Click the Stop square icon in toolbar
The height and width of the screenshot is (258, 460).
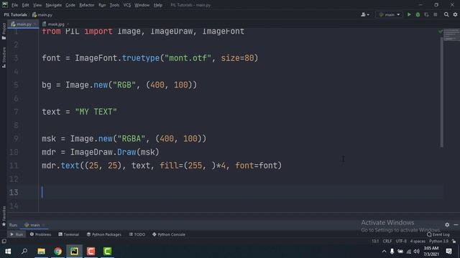pyautogui.click(x=436, y=14)
